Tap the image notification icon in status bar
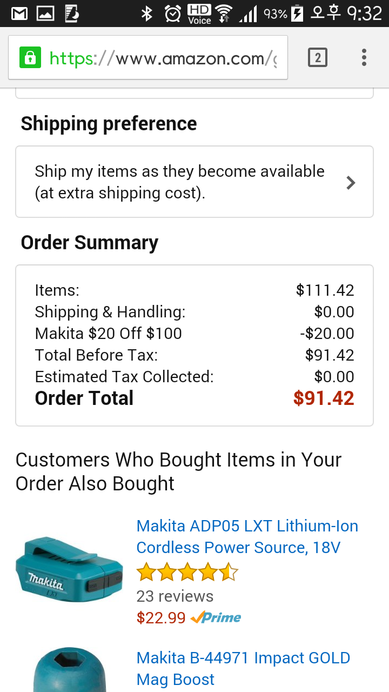This screenshot has width=389, height=692. tap(45, 13)
